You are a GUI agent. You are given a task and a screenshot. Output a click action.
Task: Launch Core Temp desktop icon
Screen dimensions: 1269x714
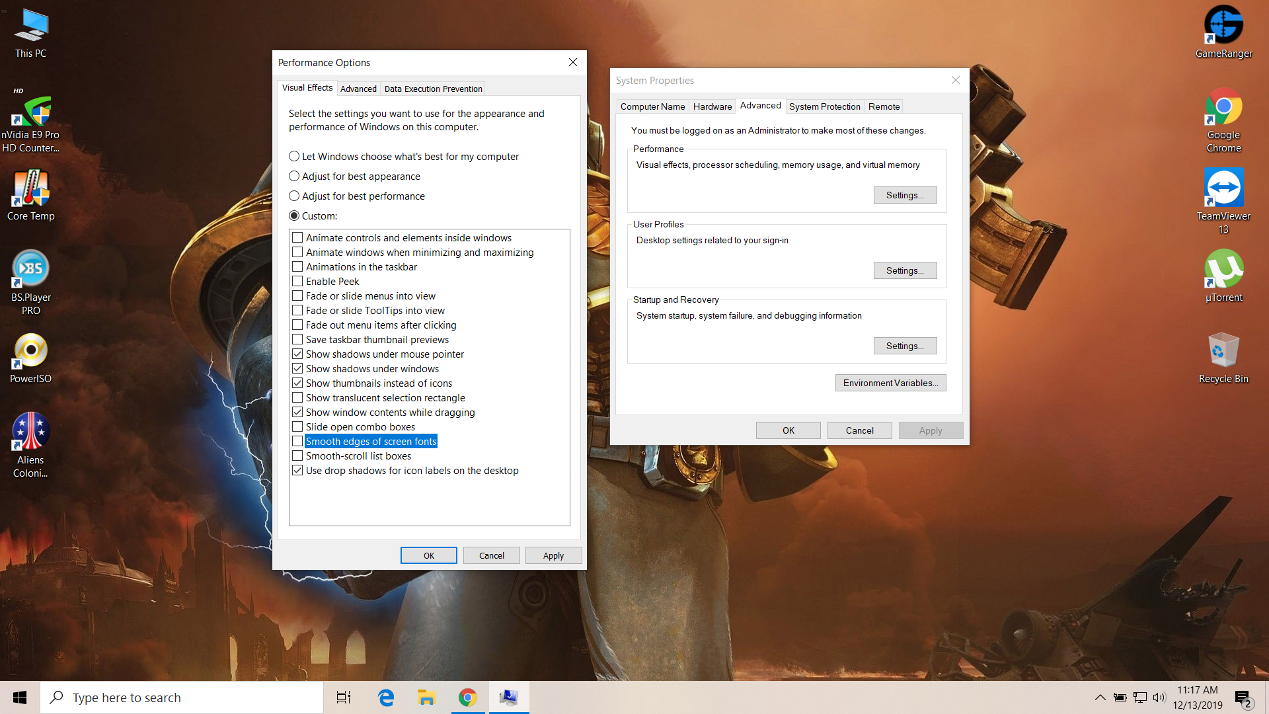coord(30,195)
